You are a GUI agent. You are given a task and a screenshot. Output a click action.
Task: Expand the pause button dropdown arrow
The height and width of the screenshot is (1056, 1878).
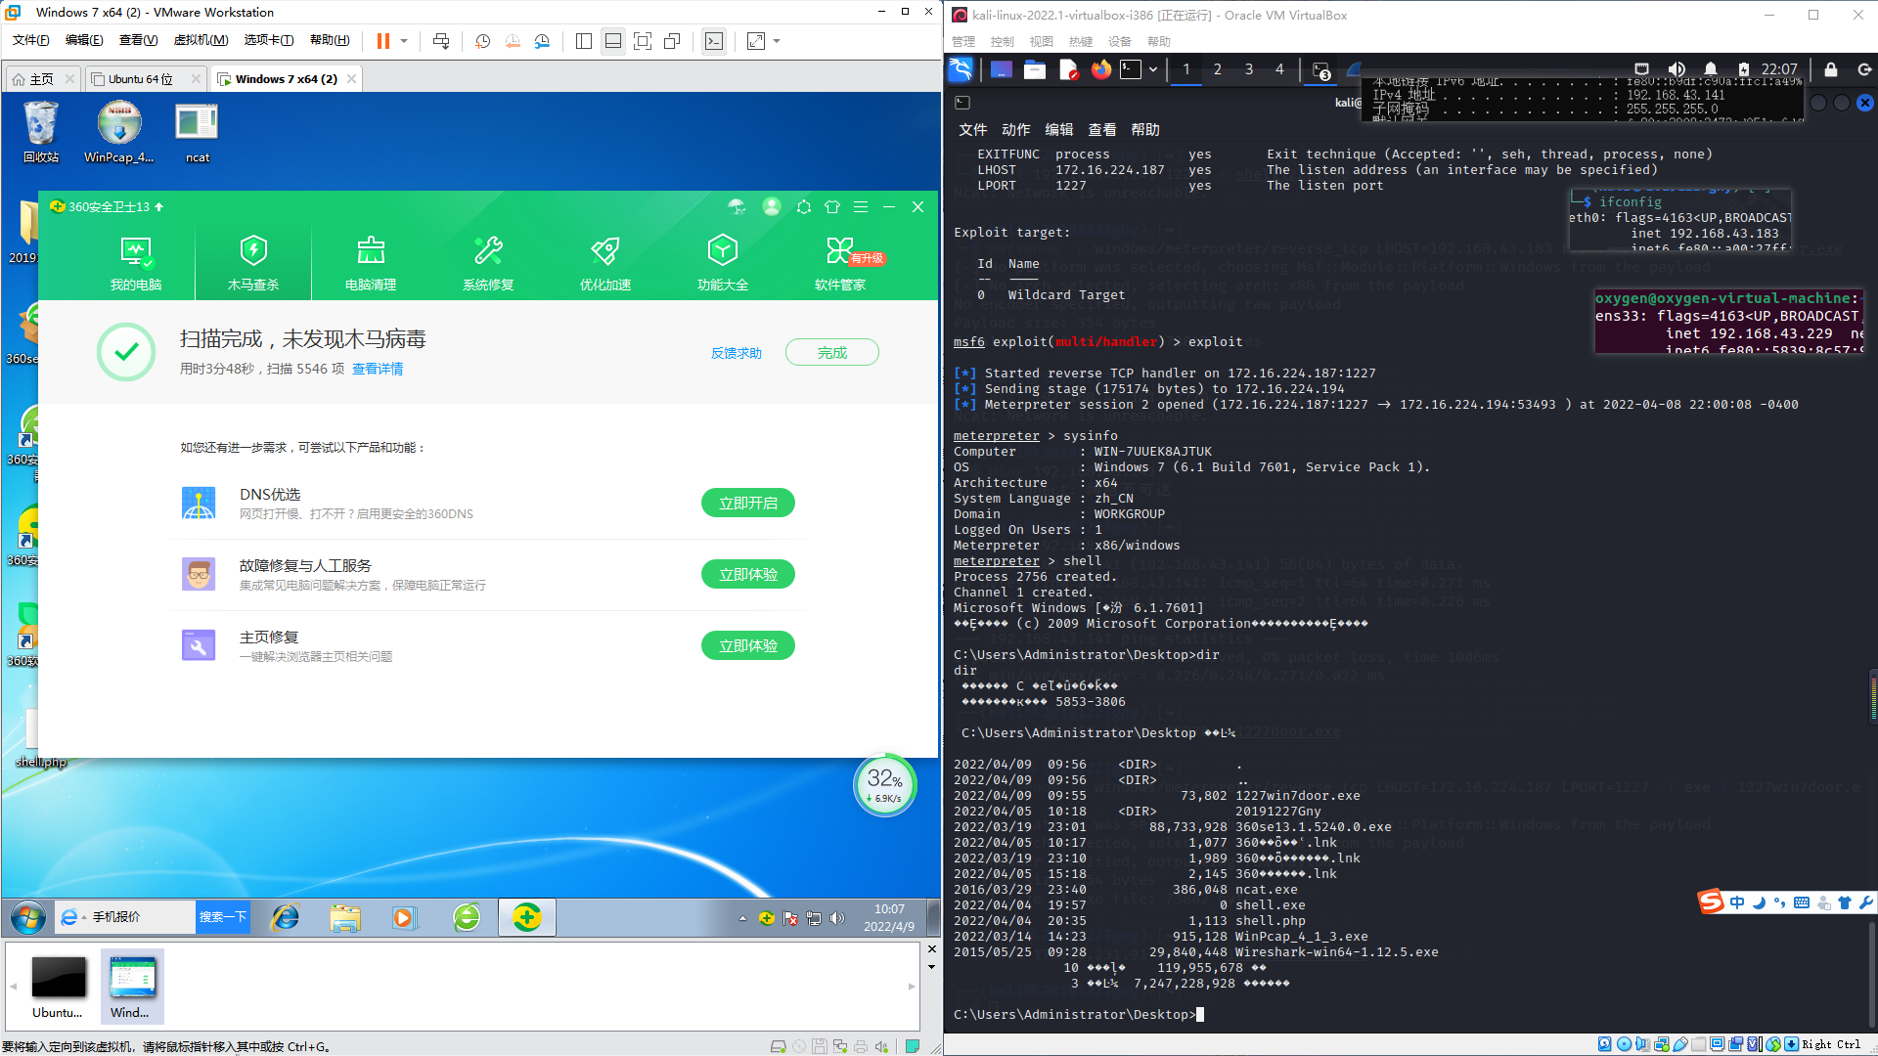pyautogui.click(x=404, y=41)
